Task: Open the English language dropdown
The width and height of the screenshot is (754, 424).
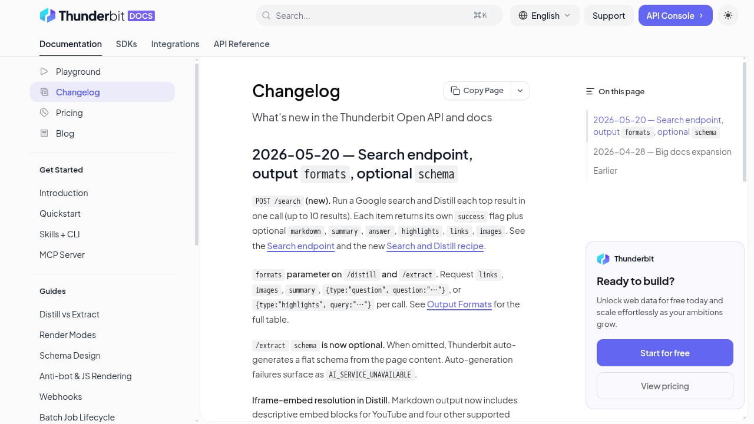Action: [x=545, y=15]
